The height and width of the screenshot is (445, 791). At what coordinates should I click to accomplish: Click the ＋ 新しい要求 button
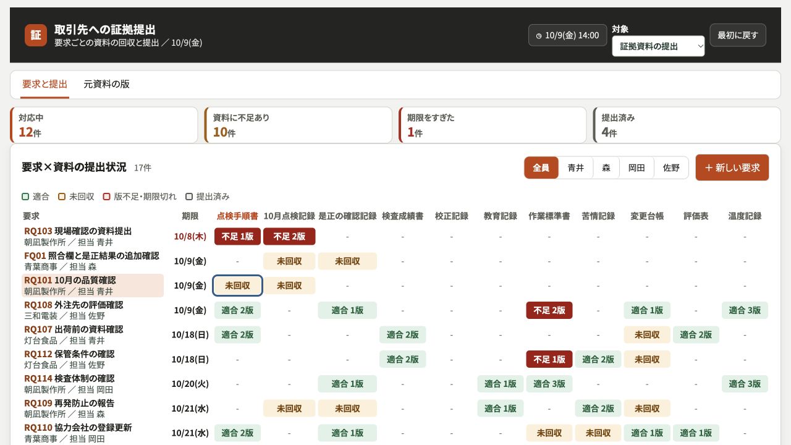pos(732,167)
